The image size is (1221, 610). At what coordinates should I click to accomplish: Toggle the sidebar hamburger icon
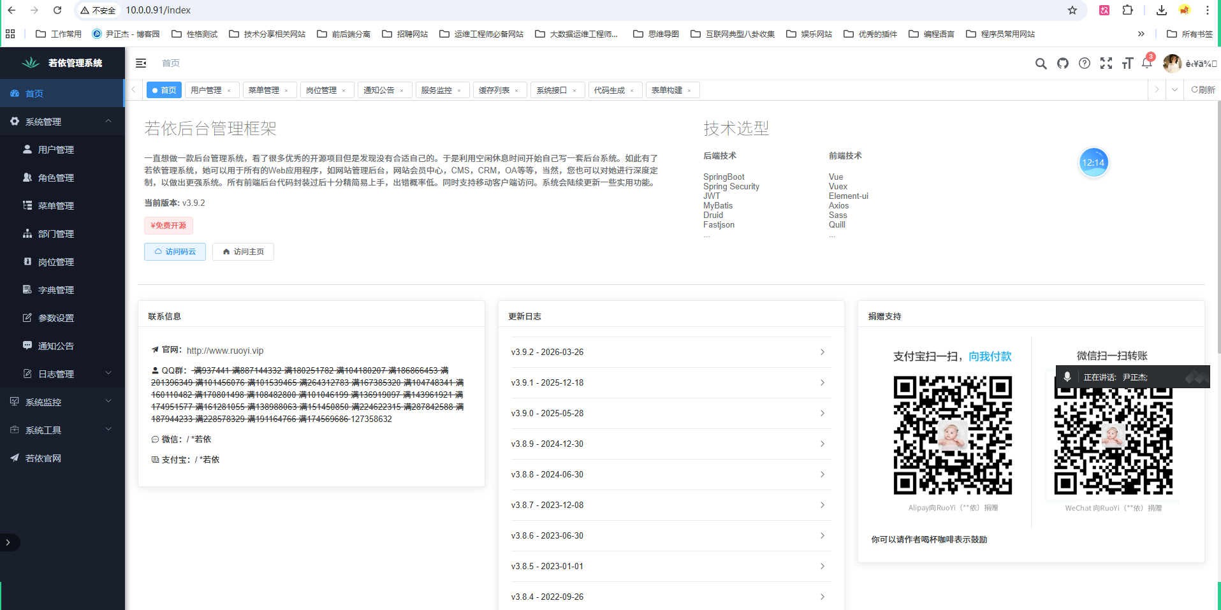click(x=141, y=63)
